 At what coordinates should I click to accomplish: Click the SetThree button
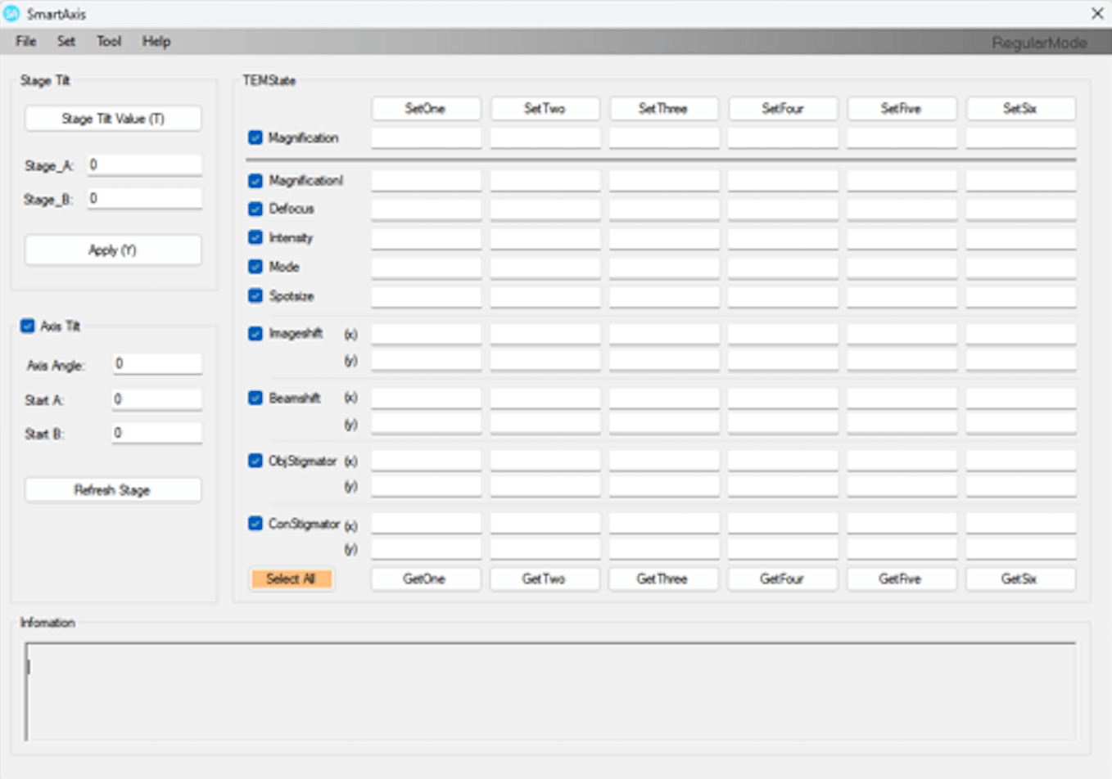pyautogui.click(x=663, y=108)
